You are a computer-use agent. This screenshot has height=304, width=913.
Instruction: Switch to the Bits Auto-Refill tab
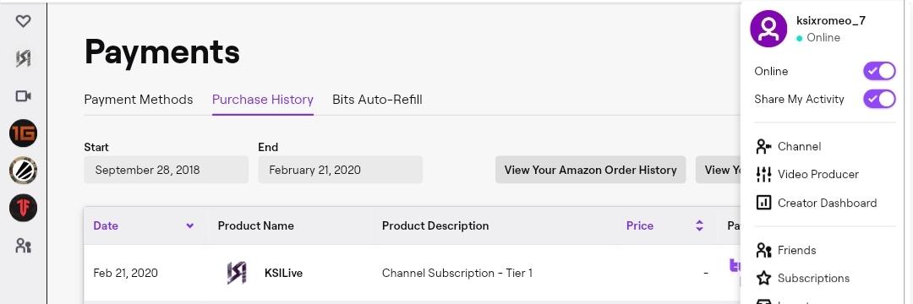coord(377,100)
